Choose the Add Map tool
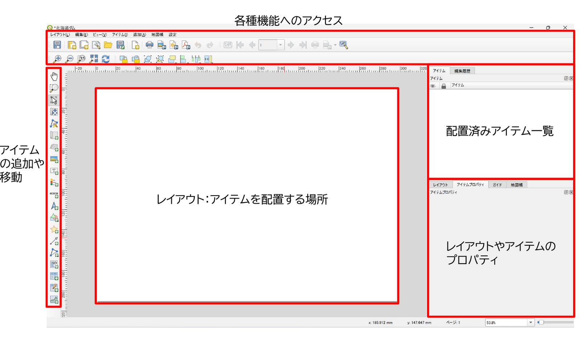 tap(54, 136)
